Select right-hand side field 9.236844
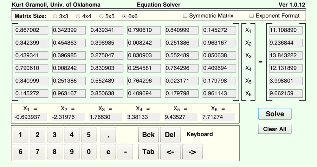Screen dimensions: 317x167 286,43
